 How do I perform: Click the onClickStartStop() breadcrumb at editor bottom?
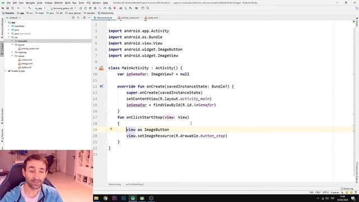(135, 185)
